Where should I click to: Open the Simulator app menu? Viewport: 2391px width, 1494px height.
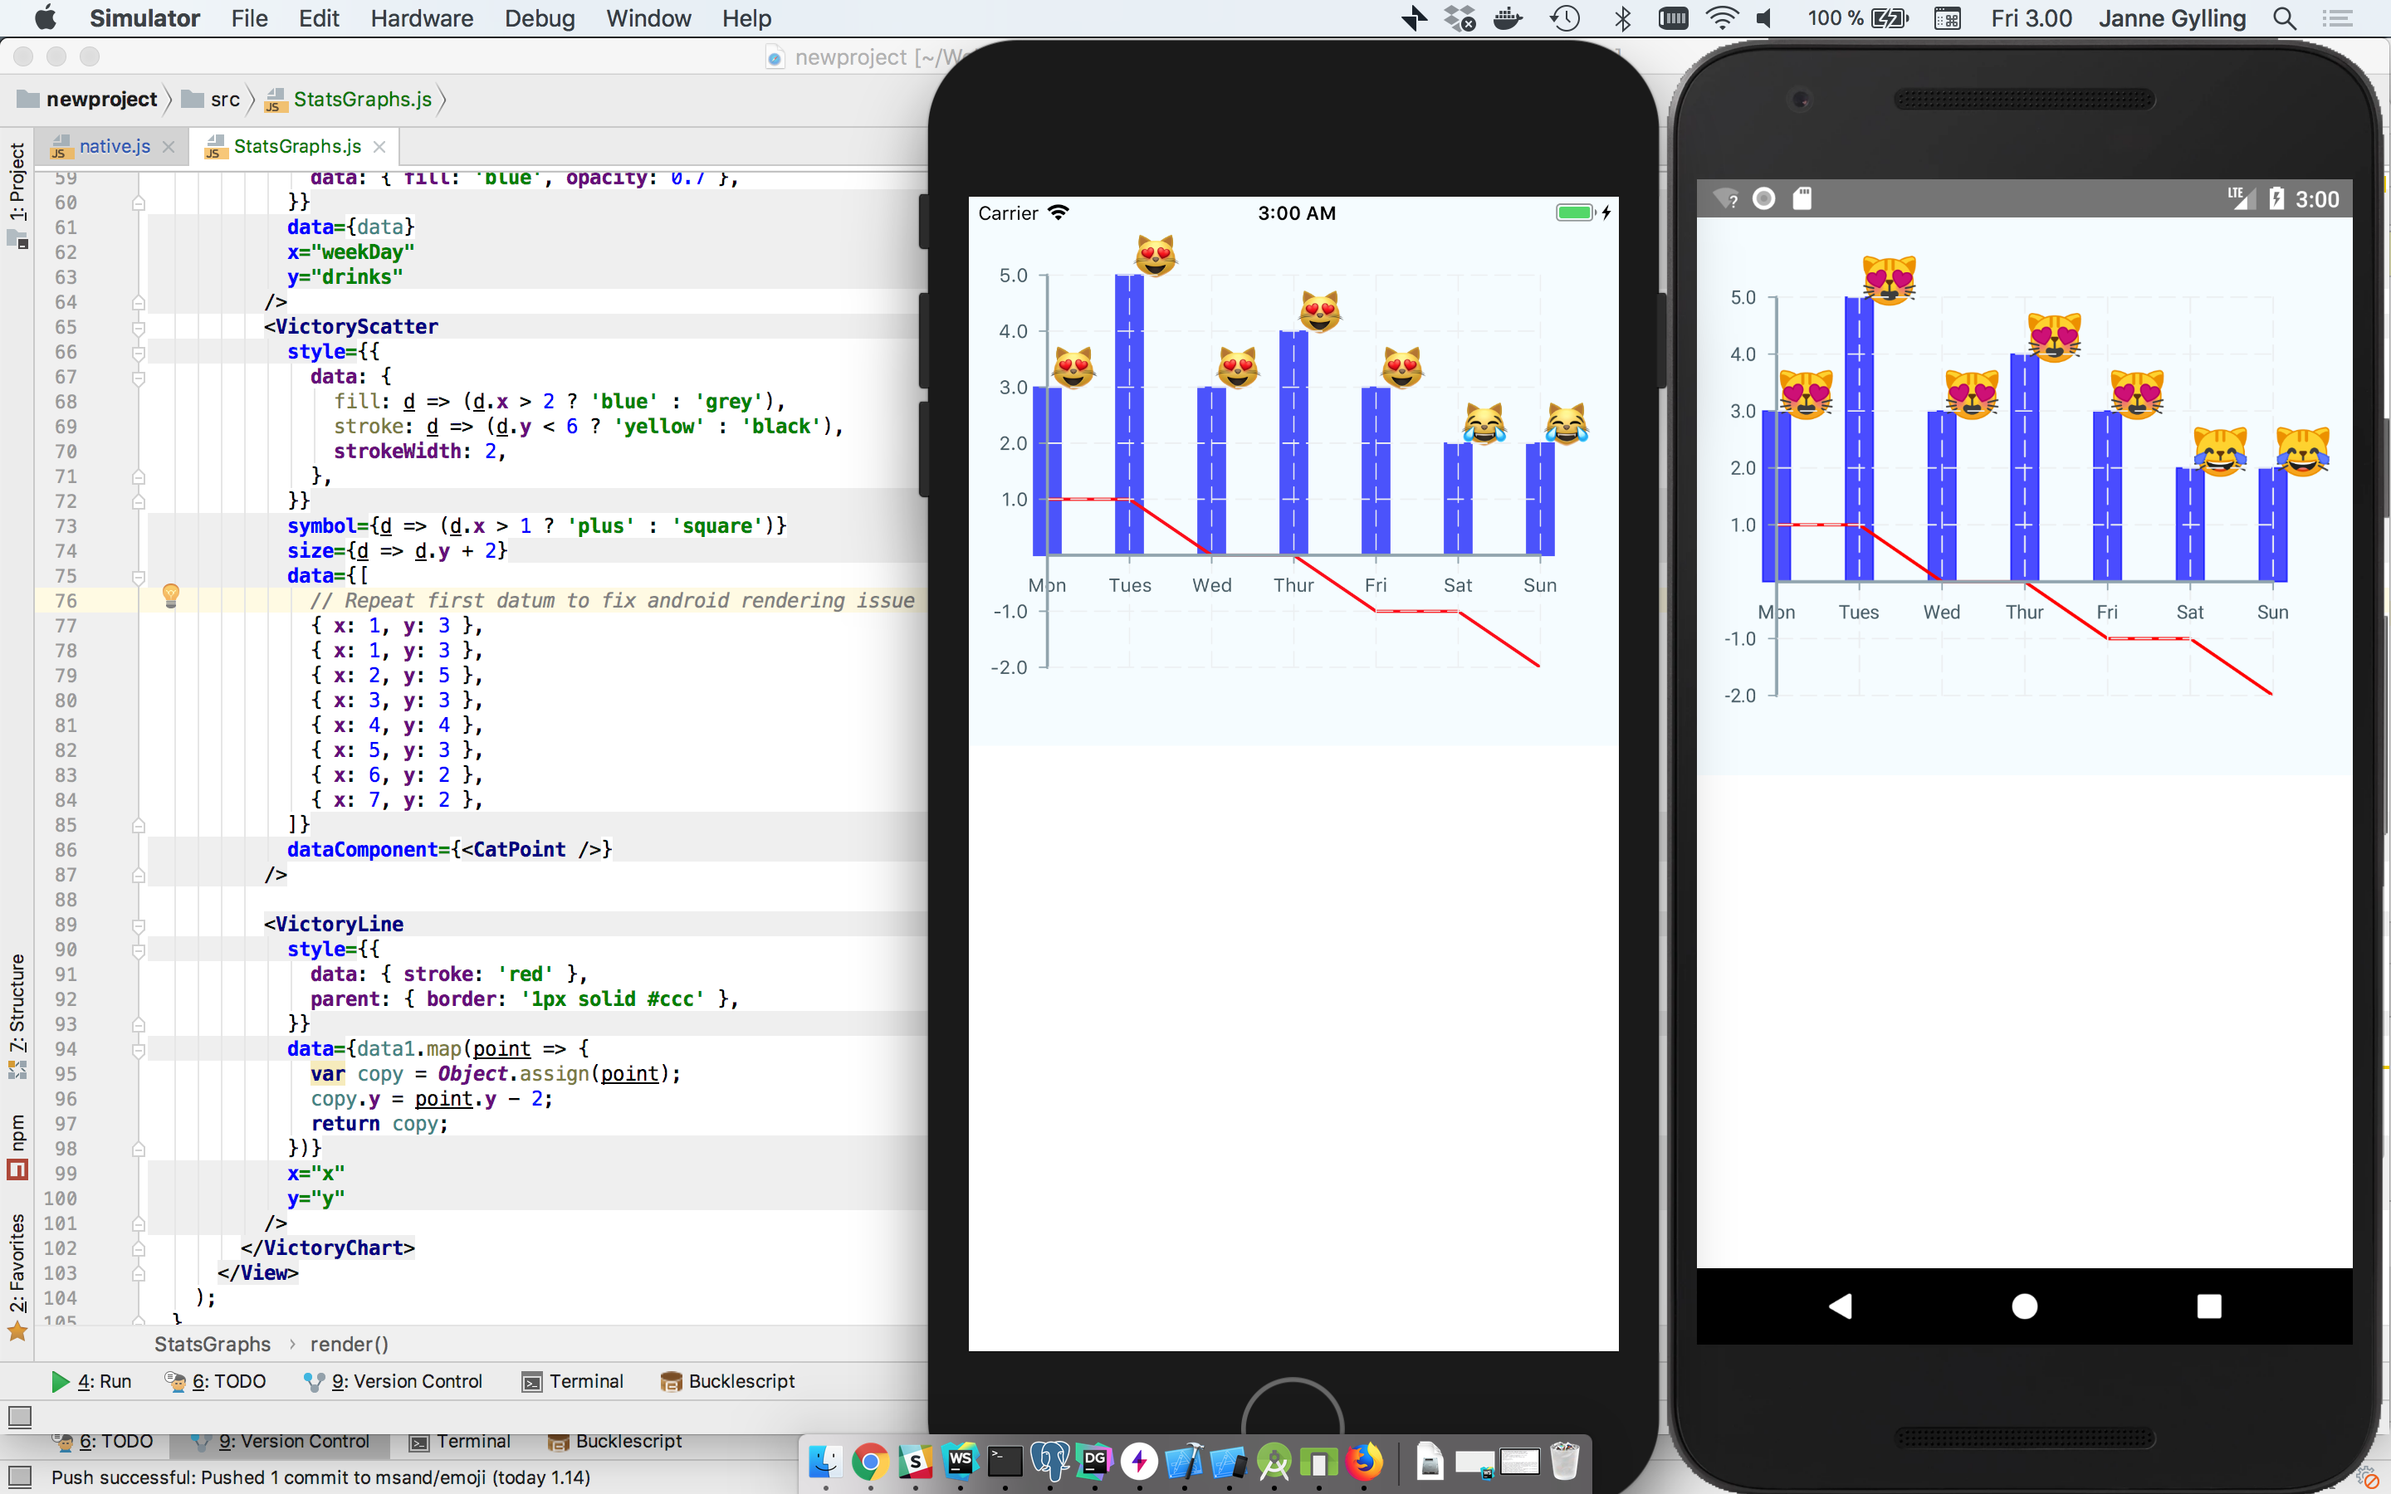144,17
